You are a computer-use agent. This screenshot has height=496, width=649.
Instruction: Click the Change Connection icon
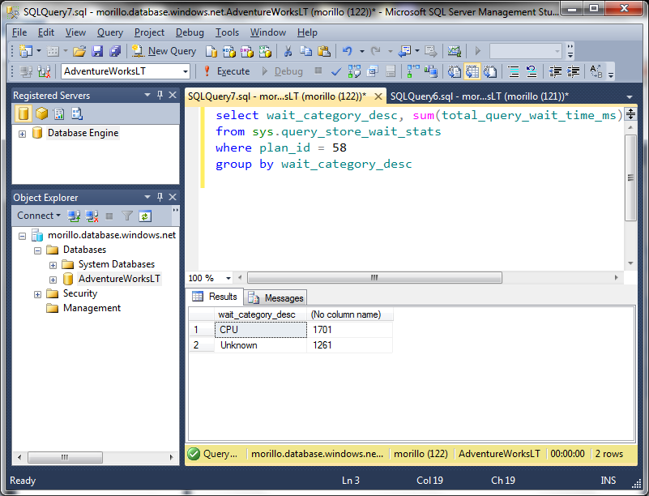point(44,71)
